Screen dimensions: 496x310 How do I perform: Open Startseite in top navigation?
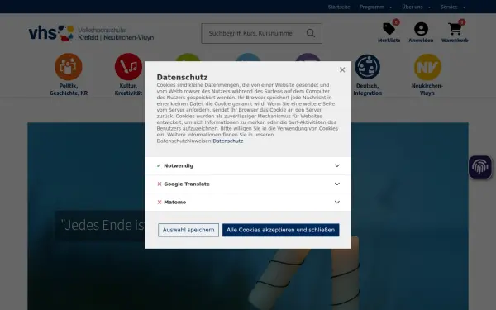click(339, 7)
